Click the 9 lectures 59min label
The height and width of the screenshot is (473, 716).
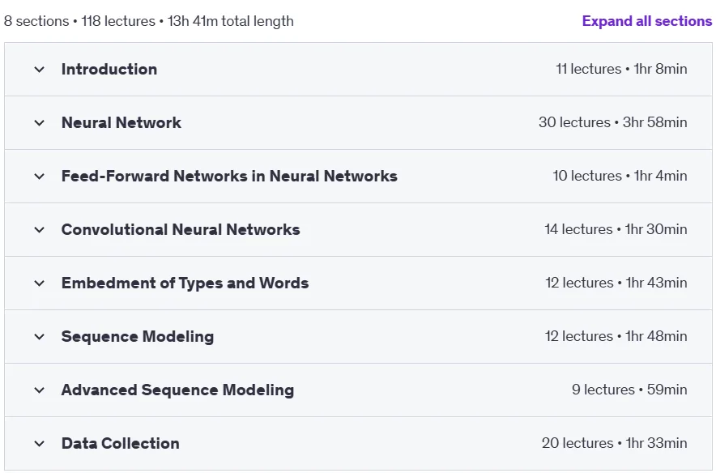pos(629,390)
